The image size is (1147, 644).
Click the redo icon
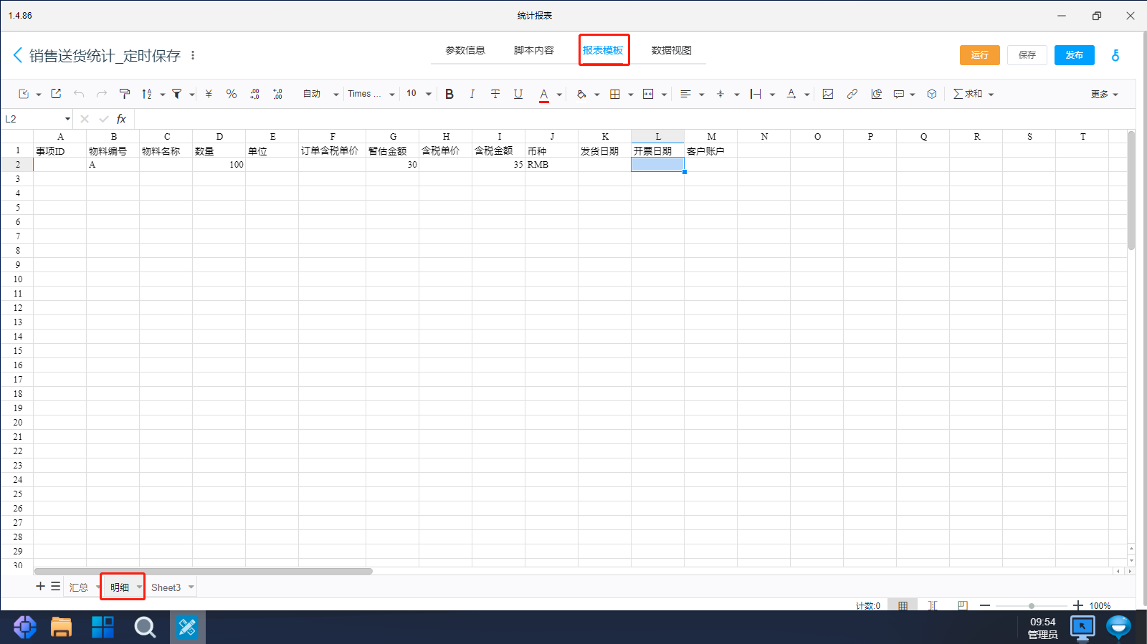102,94
